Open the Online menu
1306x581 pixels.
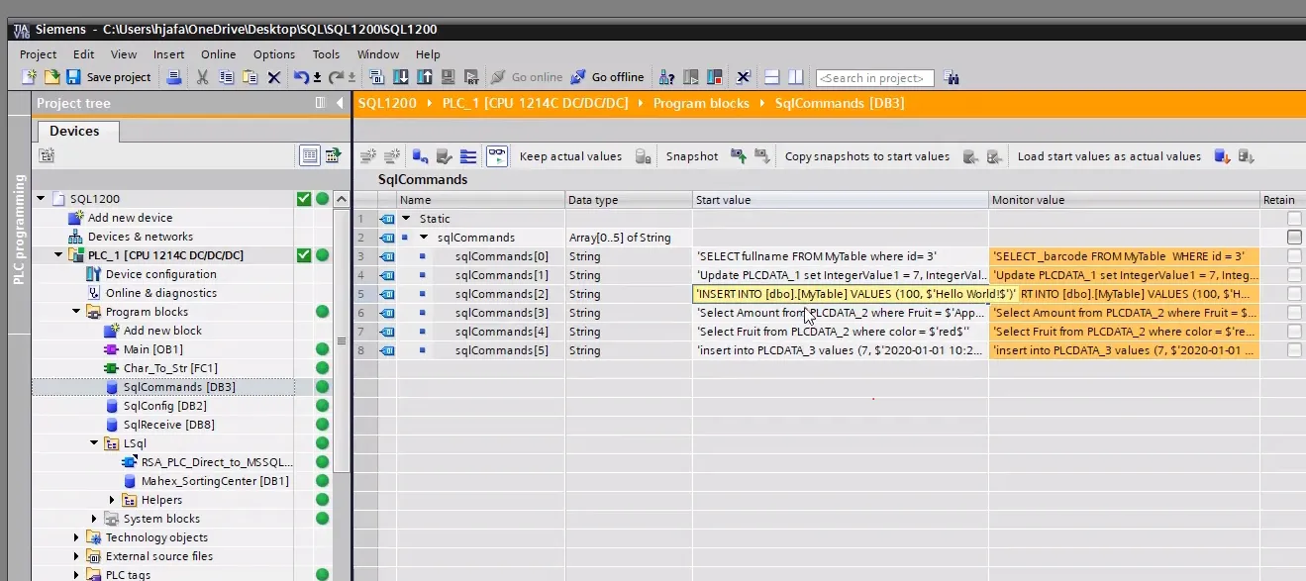click(x=218, y=54)
